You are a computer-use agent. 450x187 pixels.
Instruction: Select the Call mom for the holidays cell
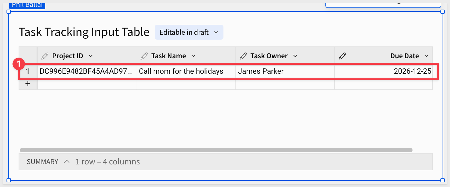(x=186, y=71)
